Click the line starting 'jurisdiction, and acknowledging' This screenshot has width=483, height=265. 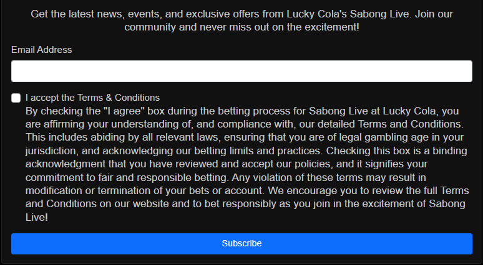tap(246, 151)
